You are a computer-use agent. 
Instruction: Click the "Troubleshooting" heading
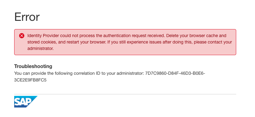pyautogui.click(x=33, y=66)
